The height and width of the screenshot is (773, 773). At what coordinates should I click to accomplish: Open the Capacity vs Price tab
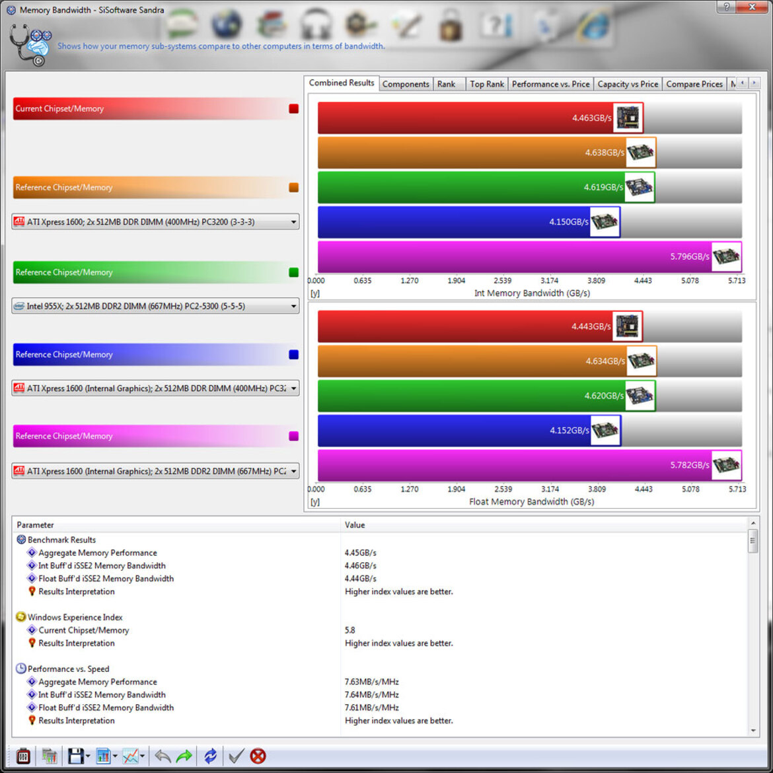pyautogui.click(x=628, y=84)
